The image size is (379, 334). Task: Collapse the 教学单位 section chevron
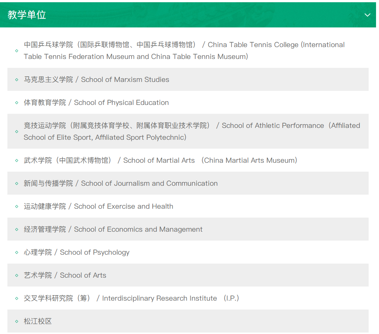point(367,15)
